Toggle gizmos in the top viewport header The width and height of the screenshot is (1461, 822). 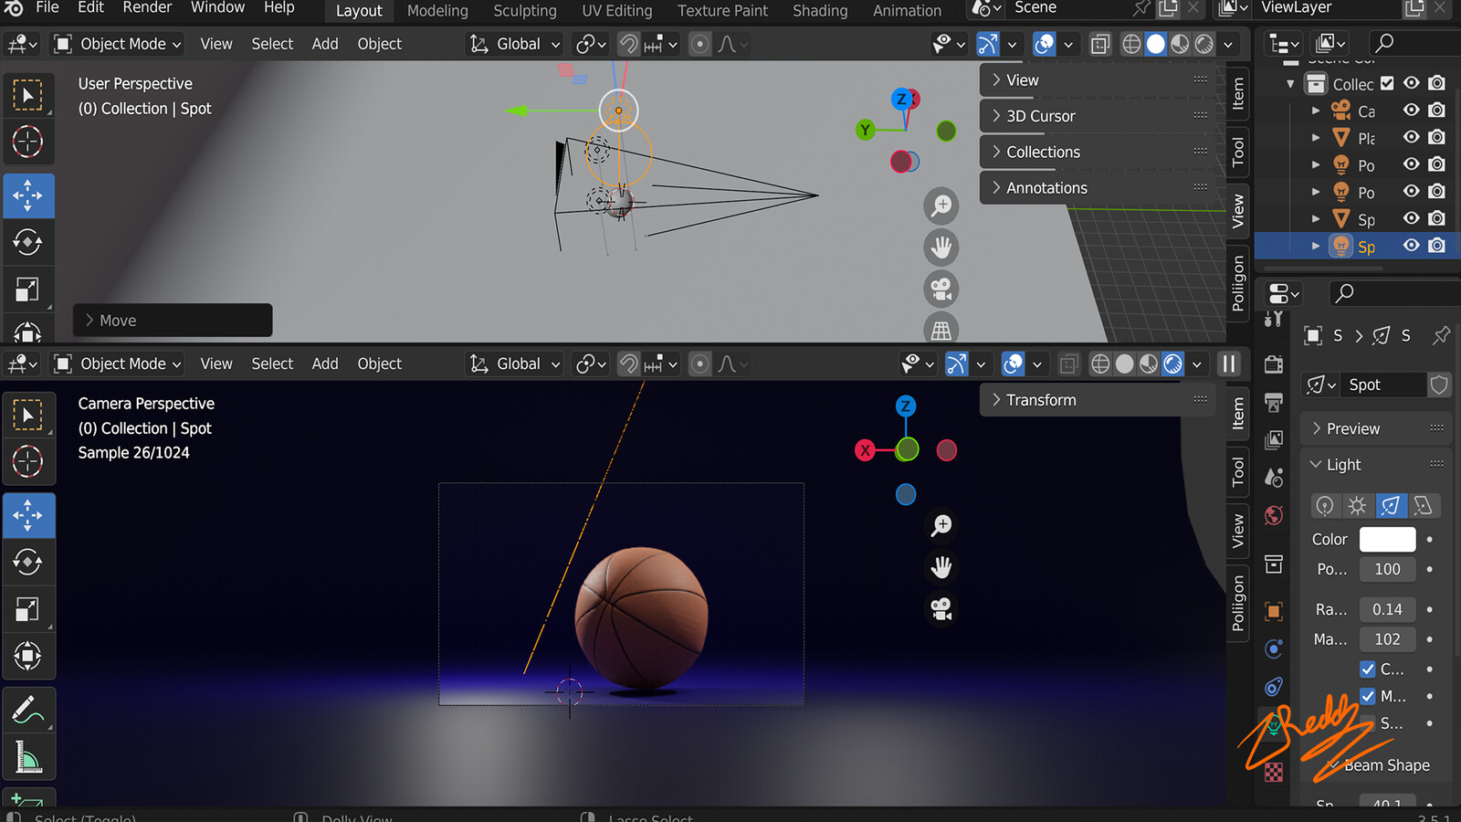988,44
